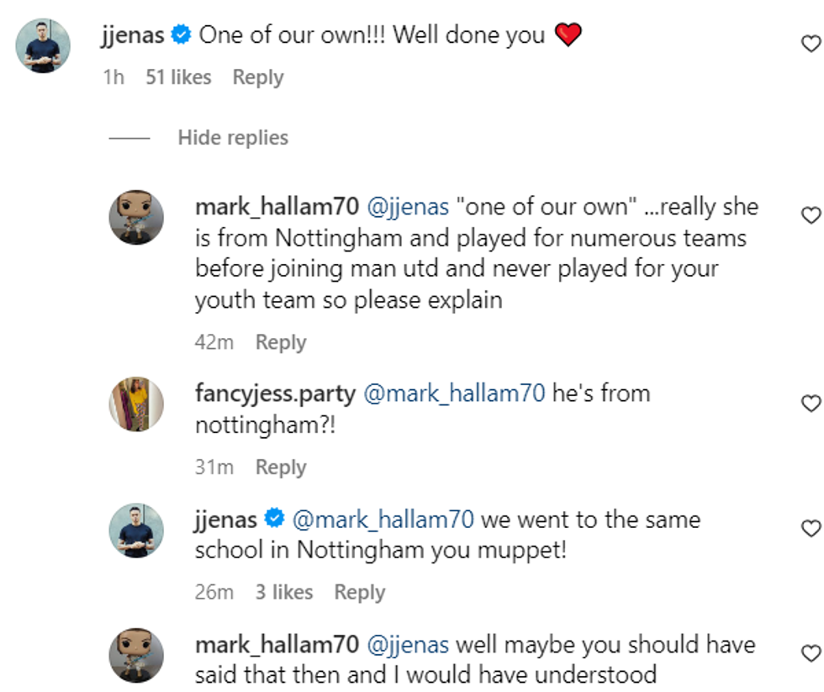Click the verified badge next to jjenas
Screen dimensions: 824x692
tap(179, 34)
